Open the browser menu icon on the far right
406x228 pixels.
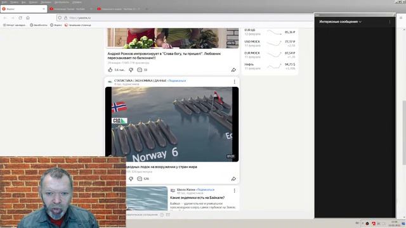coord(401,18)
